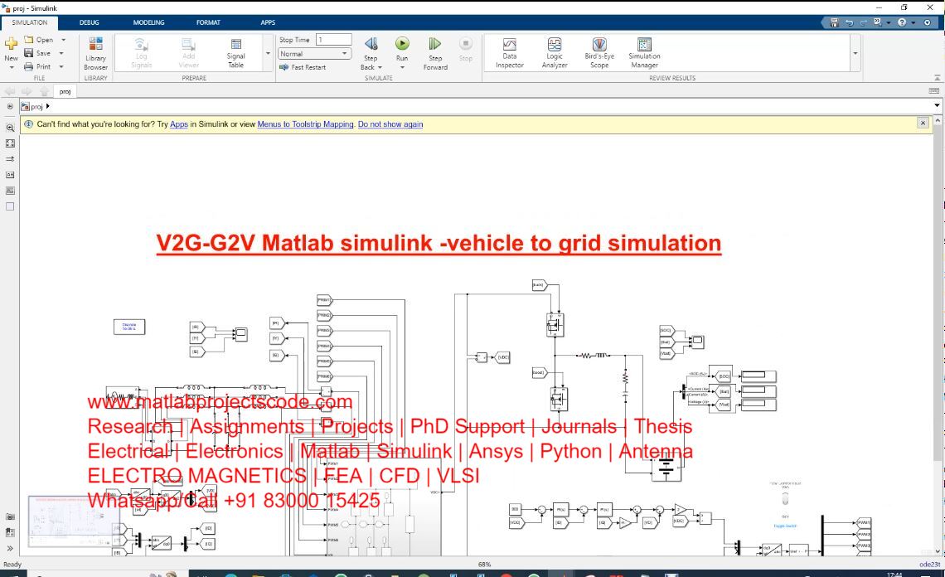Screen dimensions: 945x577
Task: Open the Library Browser
Action: pos(95,51)
